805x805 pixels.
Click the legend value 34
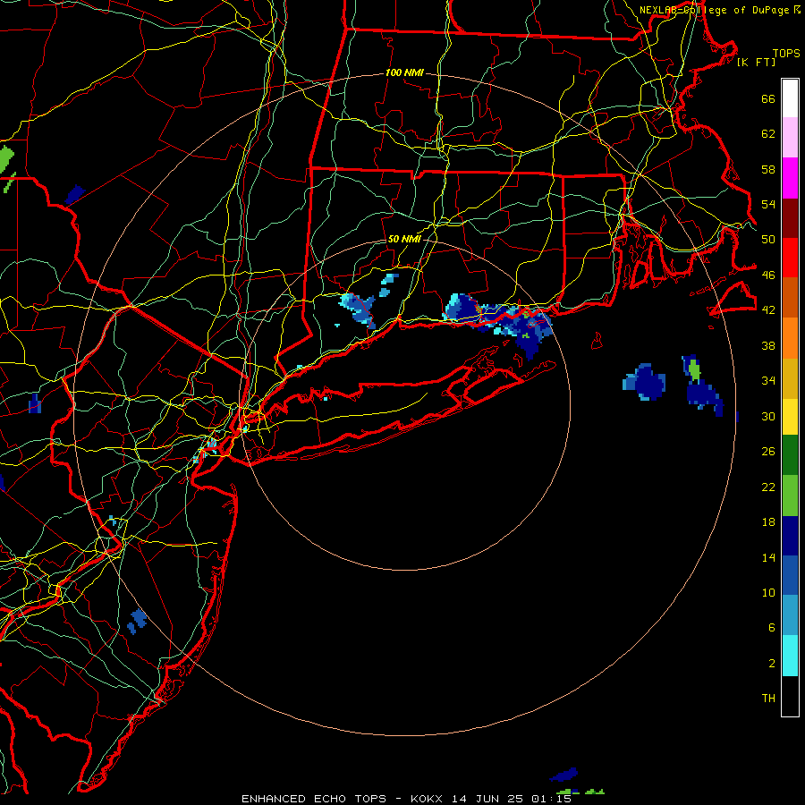[x=768, y=380]
